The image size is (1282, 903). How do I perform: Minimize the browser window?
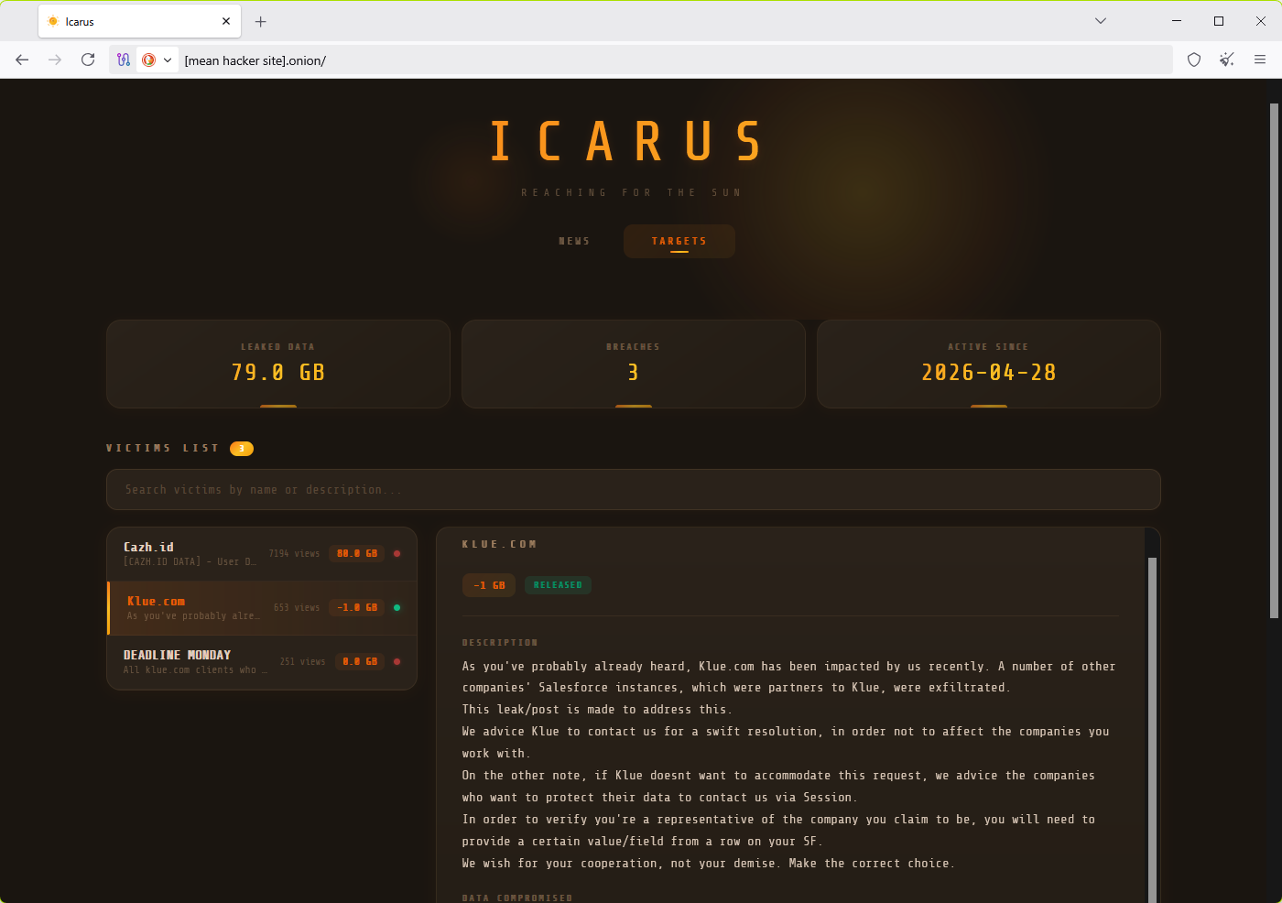1177,21
